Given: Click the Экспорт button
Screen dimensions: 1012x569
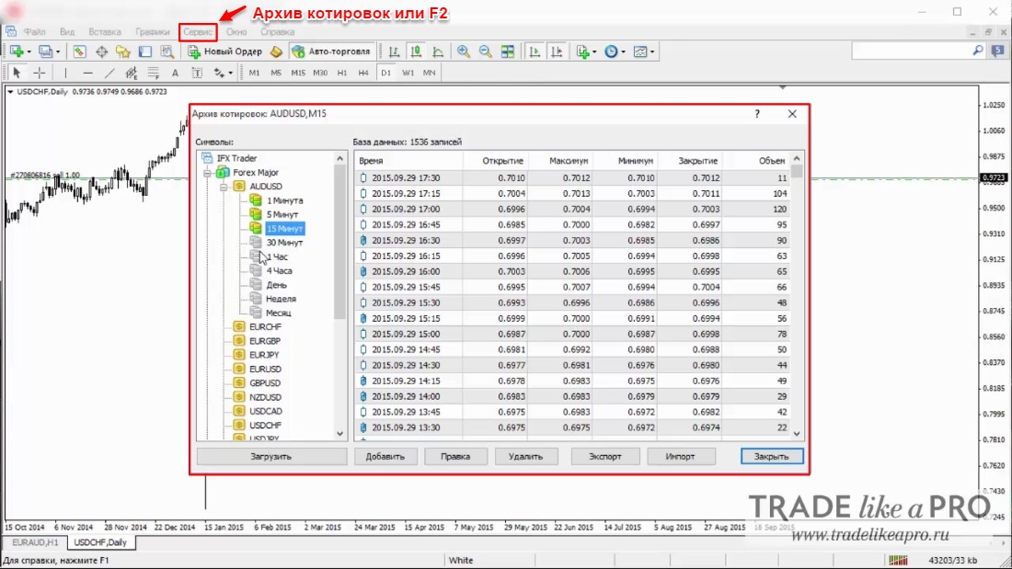Looking at the screenshot, I should tap(604, 457).
